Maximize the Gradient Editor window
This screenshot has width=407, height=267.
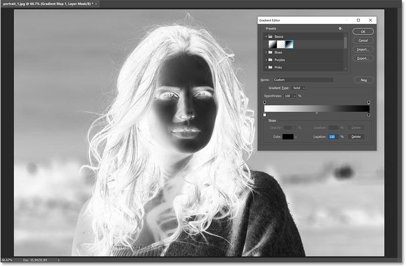pos(358,20)
